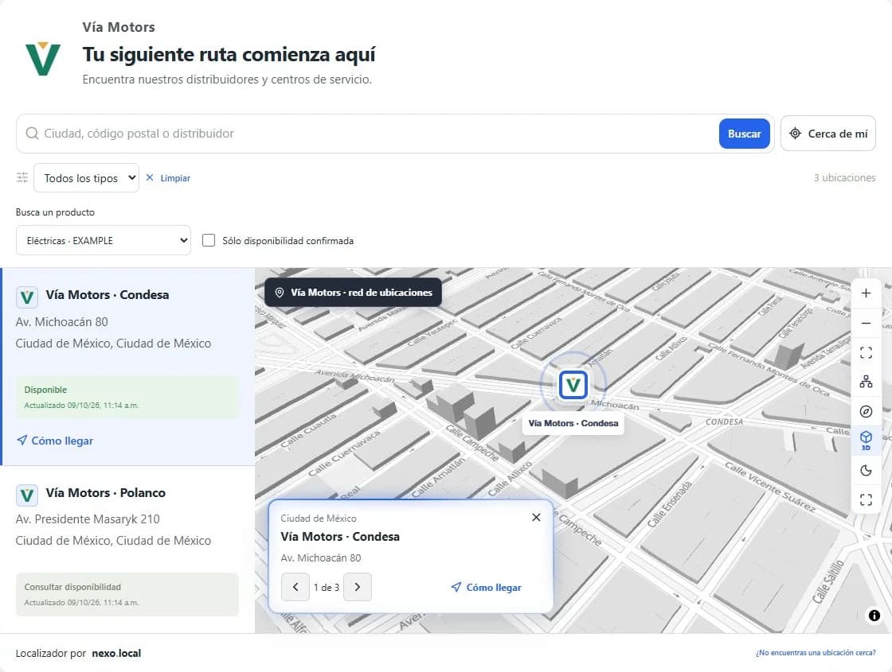This screenshot has height=672, width=892.
Task: Click the Buscar button
Action: coord(744,134)
